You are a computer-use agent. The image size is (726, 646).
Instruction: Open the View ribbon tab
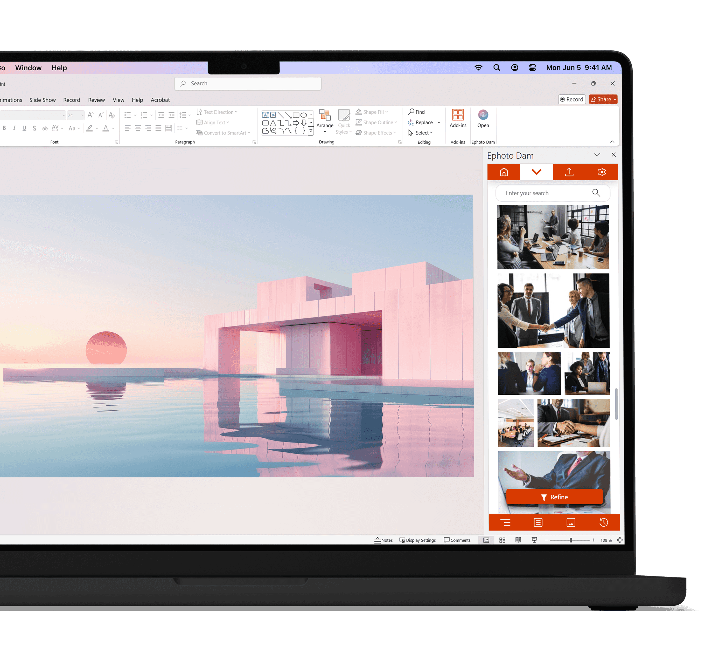(x=118, y=100)
